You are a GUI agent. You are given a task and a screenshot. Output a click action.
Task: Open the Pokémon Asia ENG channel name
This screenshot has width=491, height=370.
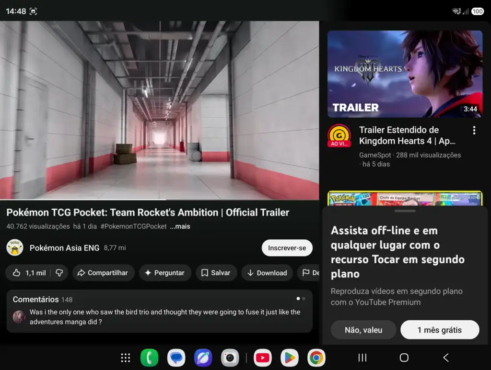point(65,248)
